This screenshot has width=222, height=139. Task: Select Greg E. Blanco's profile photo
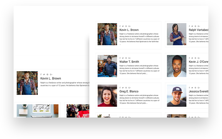click(107, 95)
